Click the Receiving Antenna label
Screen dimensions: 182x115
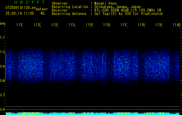pos(69,14)
